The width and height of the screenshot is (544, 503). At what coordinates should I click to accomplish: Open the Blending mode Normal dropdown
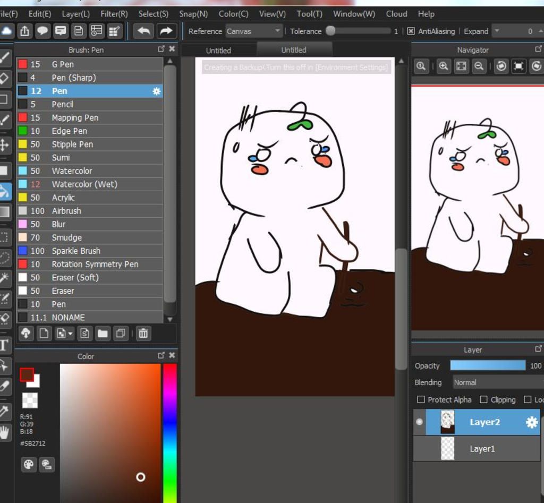498,382
